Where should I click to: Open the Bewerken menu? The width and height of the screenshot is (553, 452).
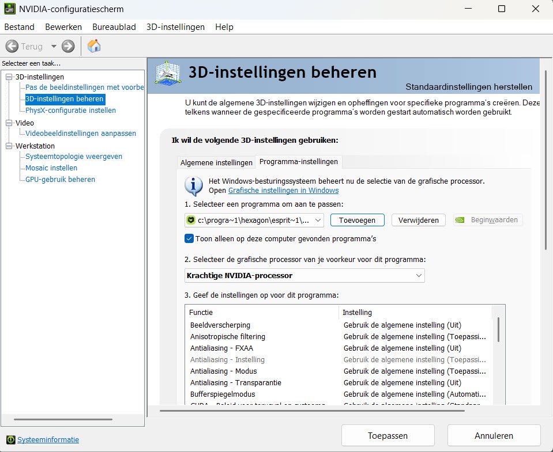coord(63,27)
